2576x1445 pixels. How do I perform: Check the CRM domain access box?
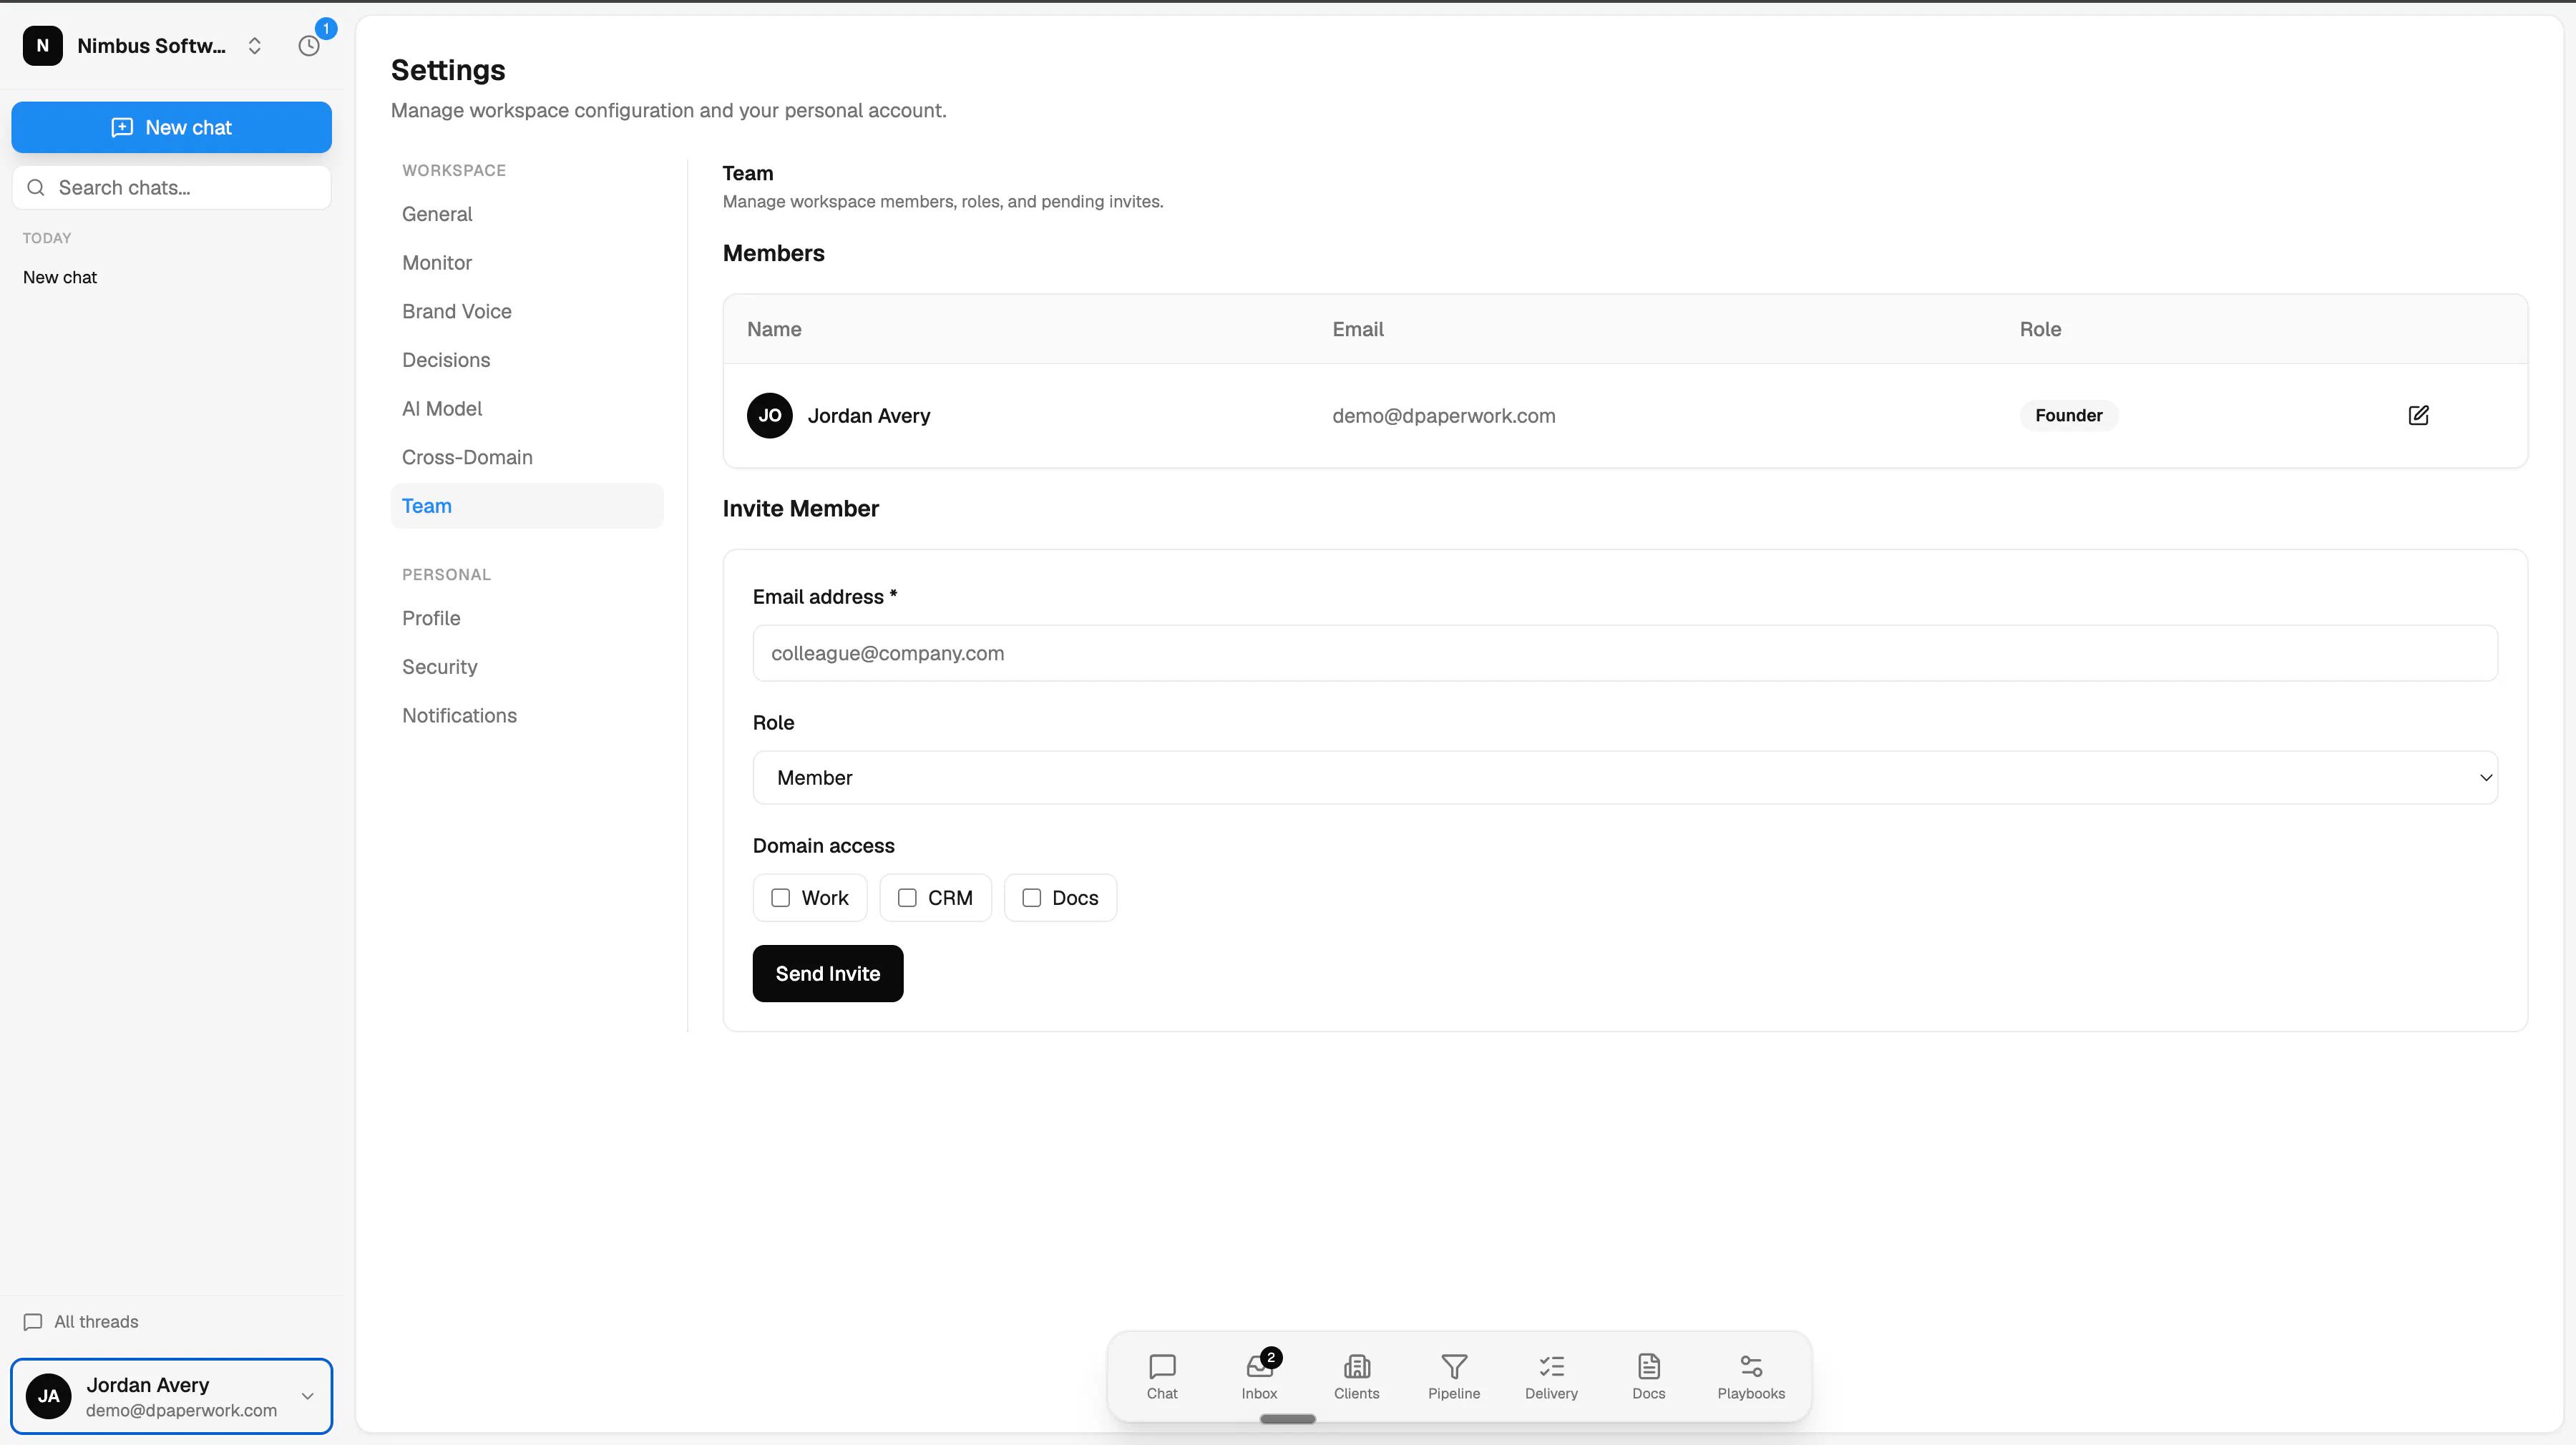[906, 897]
